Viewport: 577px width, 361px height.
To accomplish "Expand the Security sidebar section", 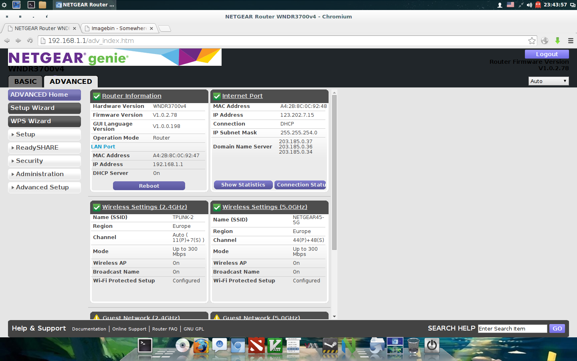I will (44, 161).
